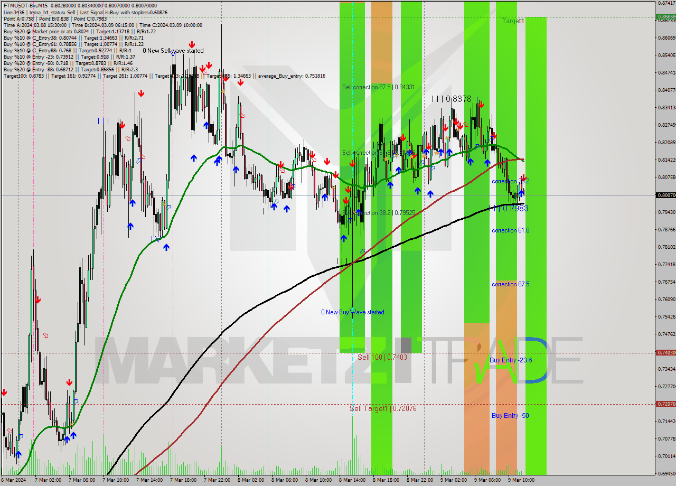Select the red down arrow near Sell correction 87.5
Viewport: 676px width, 486px height.
pyautogui.click(x=352, y=163)
